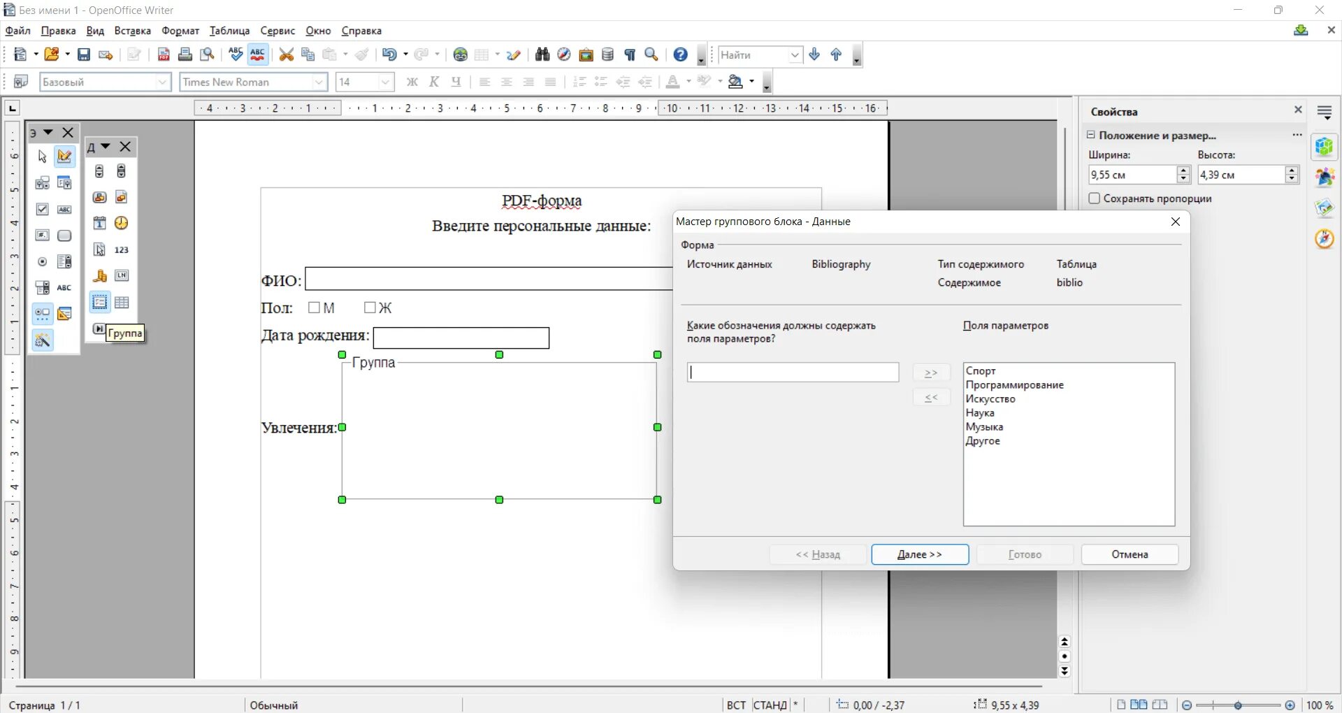Screen dimensions: 1342x713
Task: Click the font color A swatch
Action: tap(672, 82)
